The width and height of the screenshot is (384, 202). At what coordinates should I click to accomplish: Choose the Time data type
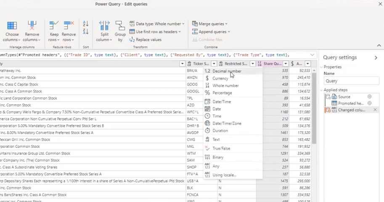point(233,116)
